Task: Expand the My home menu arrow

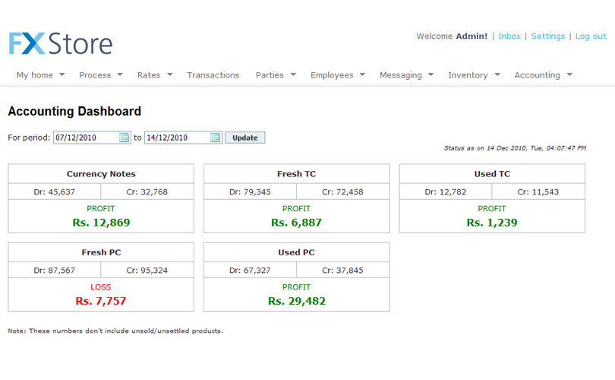Action: (61, 74)
